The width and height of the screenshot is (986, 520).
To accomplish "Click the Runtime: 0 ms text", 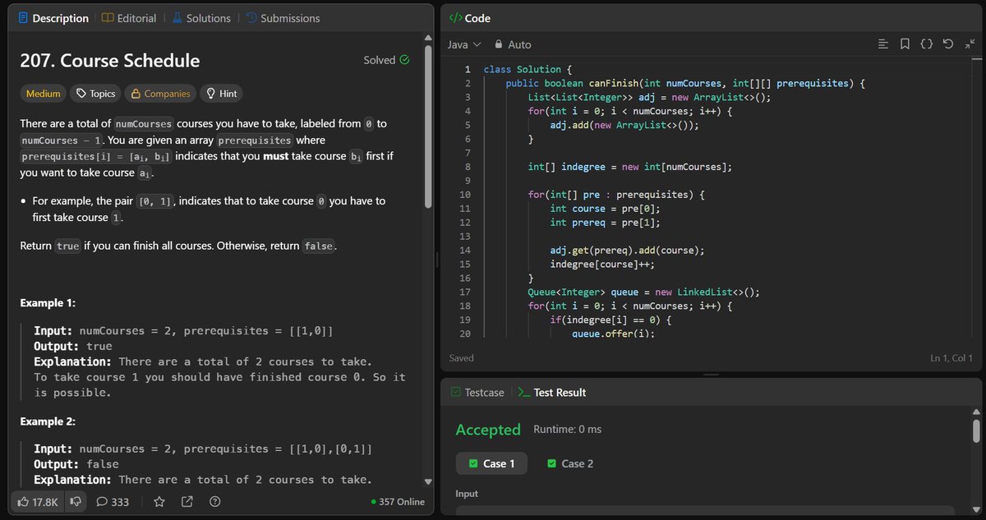I will pos(567,430).
